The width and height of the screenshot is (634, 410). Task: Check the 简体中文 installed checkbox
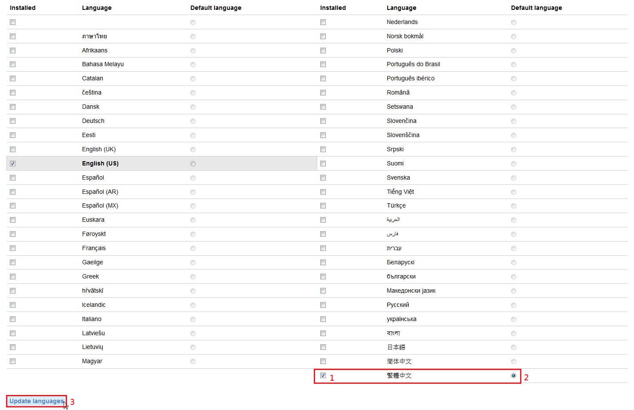323,361
